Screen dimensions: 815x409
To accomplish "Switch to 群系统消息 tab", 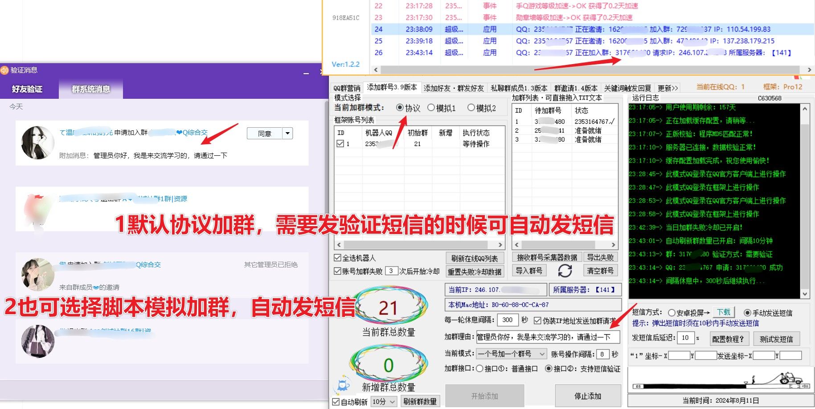I will click(x=91, y=89).
